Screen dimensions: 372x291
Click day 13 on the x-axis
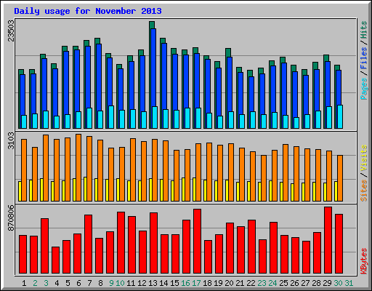[x=153, y=283]
